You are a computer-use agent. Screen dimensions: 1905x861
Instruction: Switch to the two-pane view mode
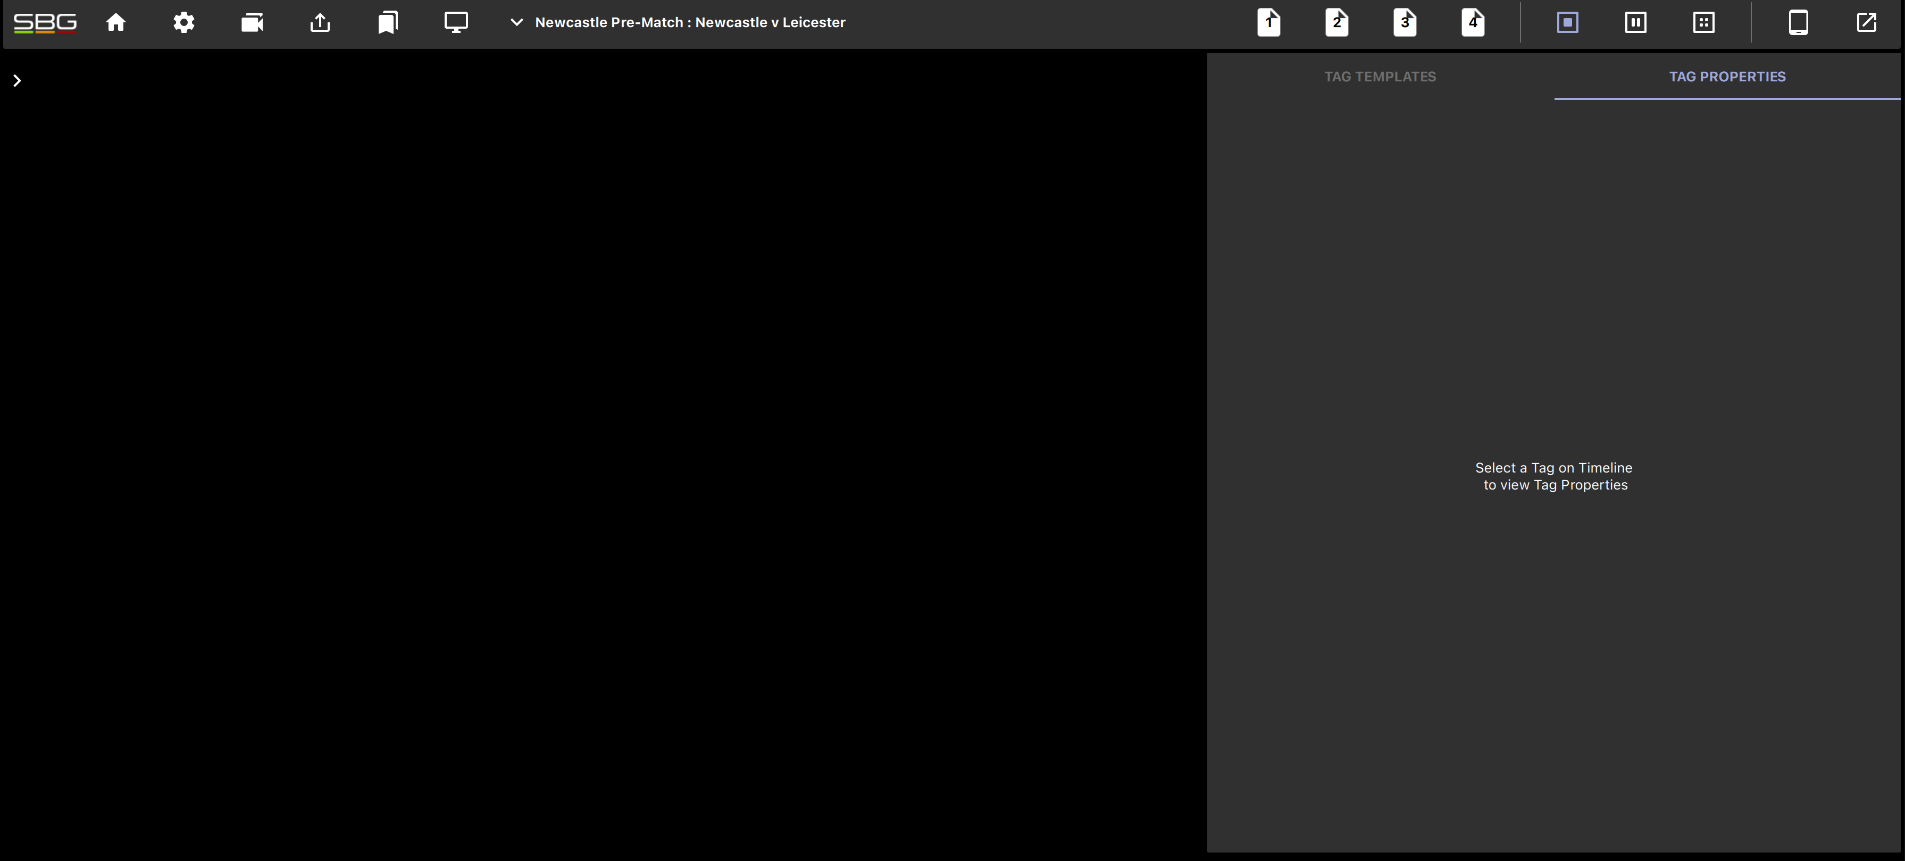click(x=1635, y=22)
